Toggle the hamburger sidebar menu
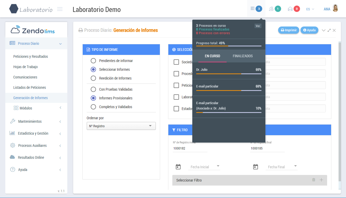The image size is (346, 198). point(60,9)
